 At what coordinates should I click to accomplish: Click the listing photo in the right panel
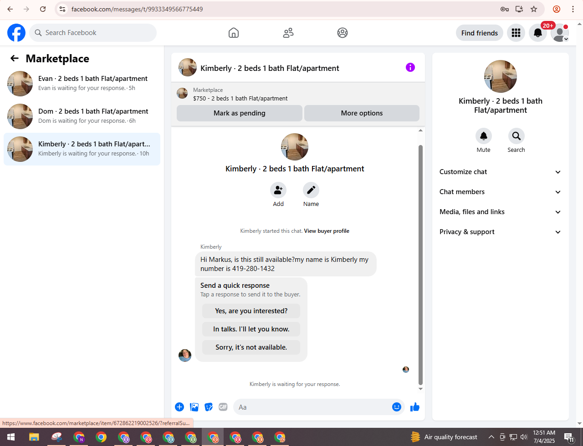pos(501,76)
